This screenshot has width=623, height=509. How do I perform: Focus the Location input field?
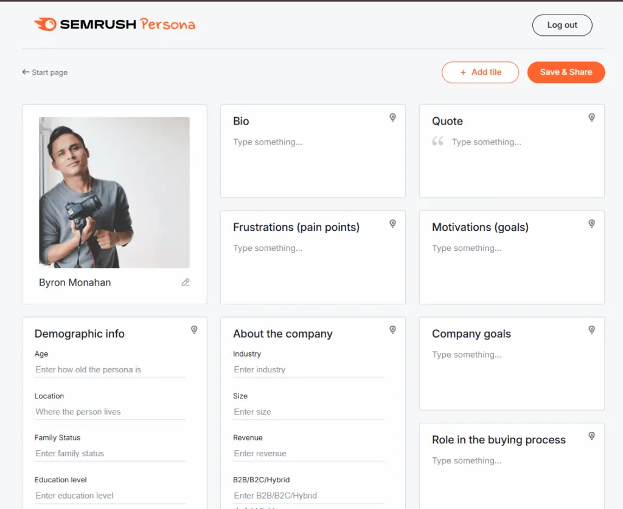[110, 412]
